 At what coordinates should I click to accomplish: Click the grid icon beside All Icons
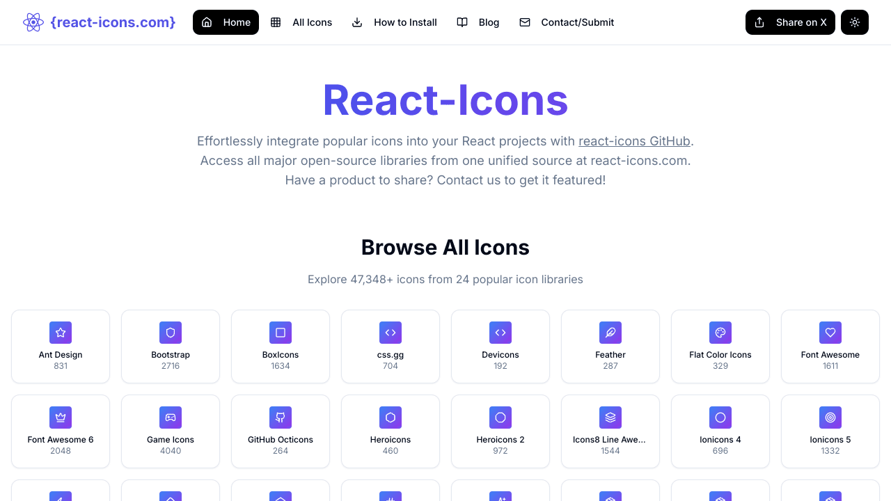(276, 22)
